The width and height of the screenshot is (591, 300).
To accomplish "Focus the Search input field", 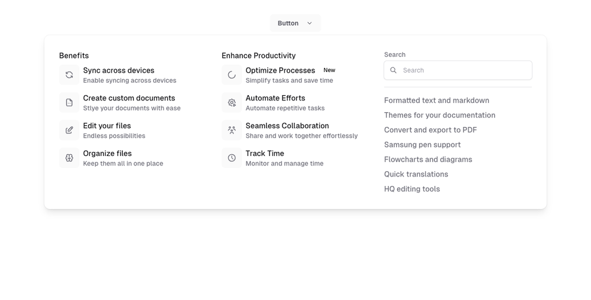I will [464, 70].
